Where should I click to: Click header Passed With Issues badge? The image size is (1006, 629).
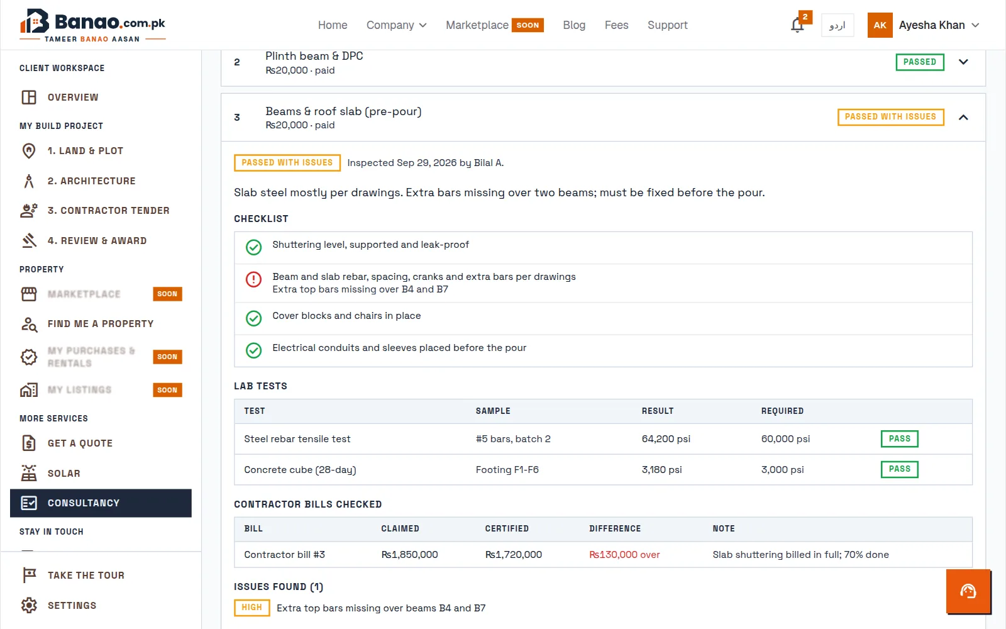tap(891, 117)
